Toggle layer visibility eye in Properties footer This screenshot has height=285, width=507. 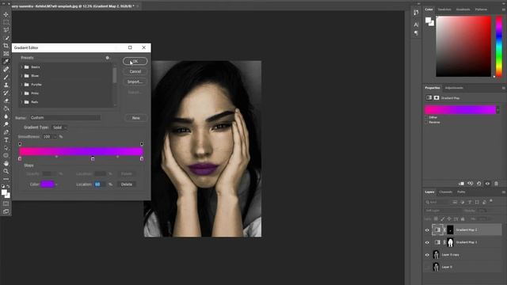coord(488,184)
